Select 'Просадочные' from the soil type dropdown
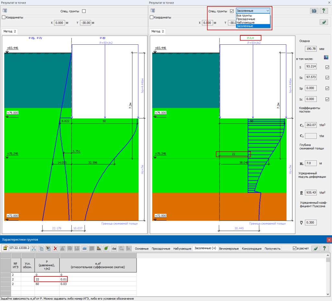The width and height of the screenshot is (332, 301). 245,19
